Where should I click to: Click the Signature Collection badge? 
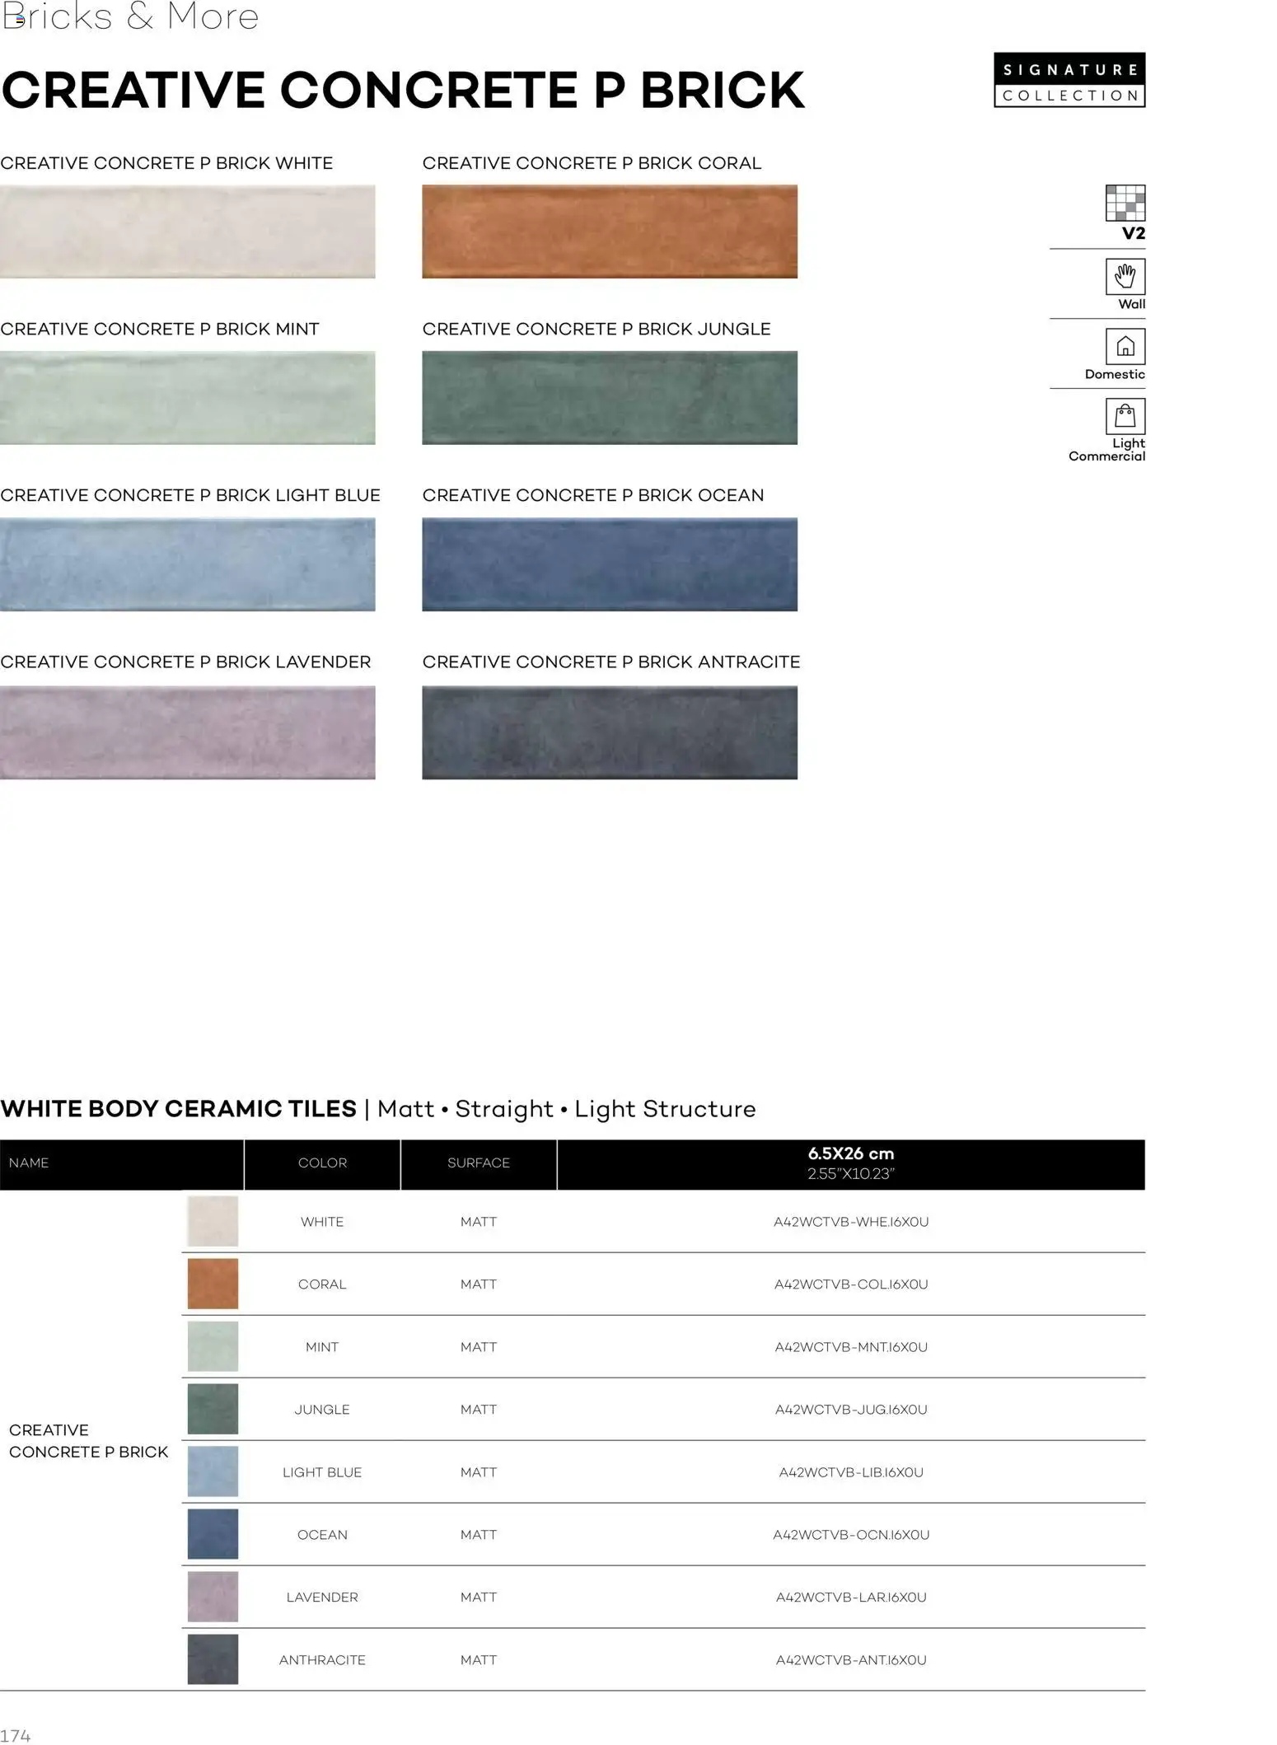(1069, 80)
